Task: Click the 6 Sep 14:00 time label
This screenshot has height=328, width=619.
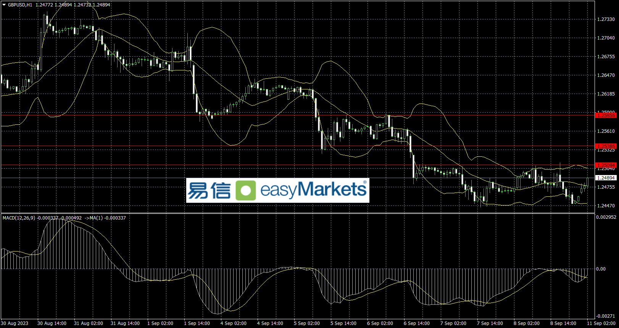Action: [x=417, y=323]
